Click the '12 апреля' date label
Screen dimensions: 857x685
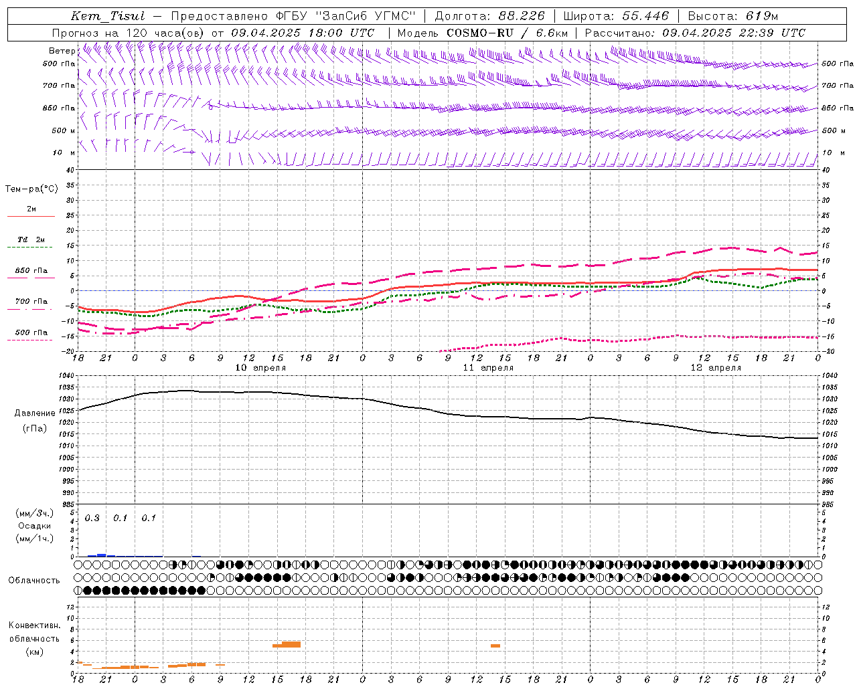tap(716, 368)
